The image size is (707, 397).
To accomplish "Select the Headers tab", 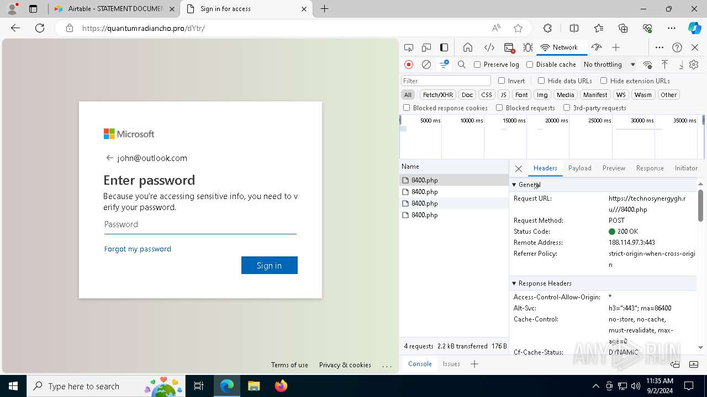I will click(x=545, y=168).
